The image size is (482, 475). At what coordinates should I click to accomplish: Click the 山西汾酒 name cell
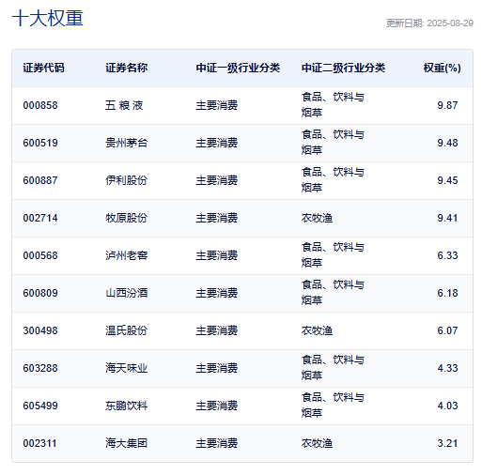pos(126,293)
